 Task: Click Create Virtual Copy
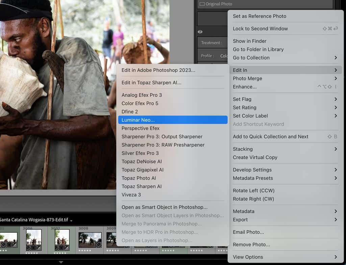tap(255, 157)
